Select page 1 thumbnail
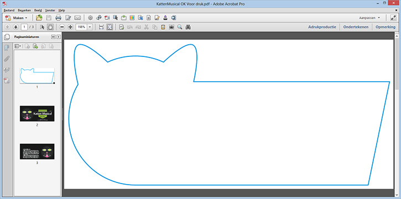401x199 pixels. pyautogui.click(x=37, y=76)
